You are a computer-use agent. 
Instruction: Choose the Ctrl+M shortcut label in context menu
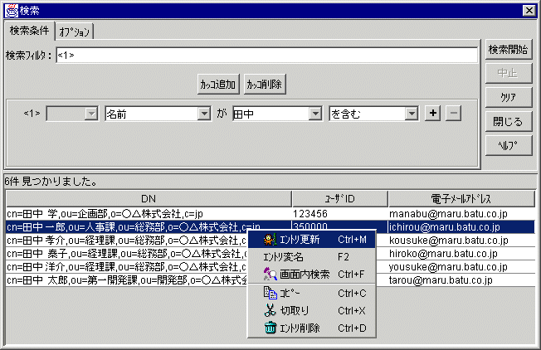(x=352, y=240)
